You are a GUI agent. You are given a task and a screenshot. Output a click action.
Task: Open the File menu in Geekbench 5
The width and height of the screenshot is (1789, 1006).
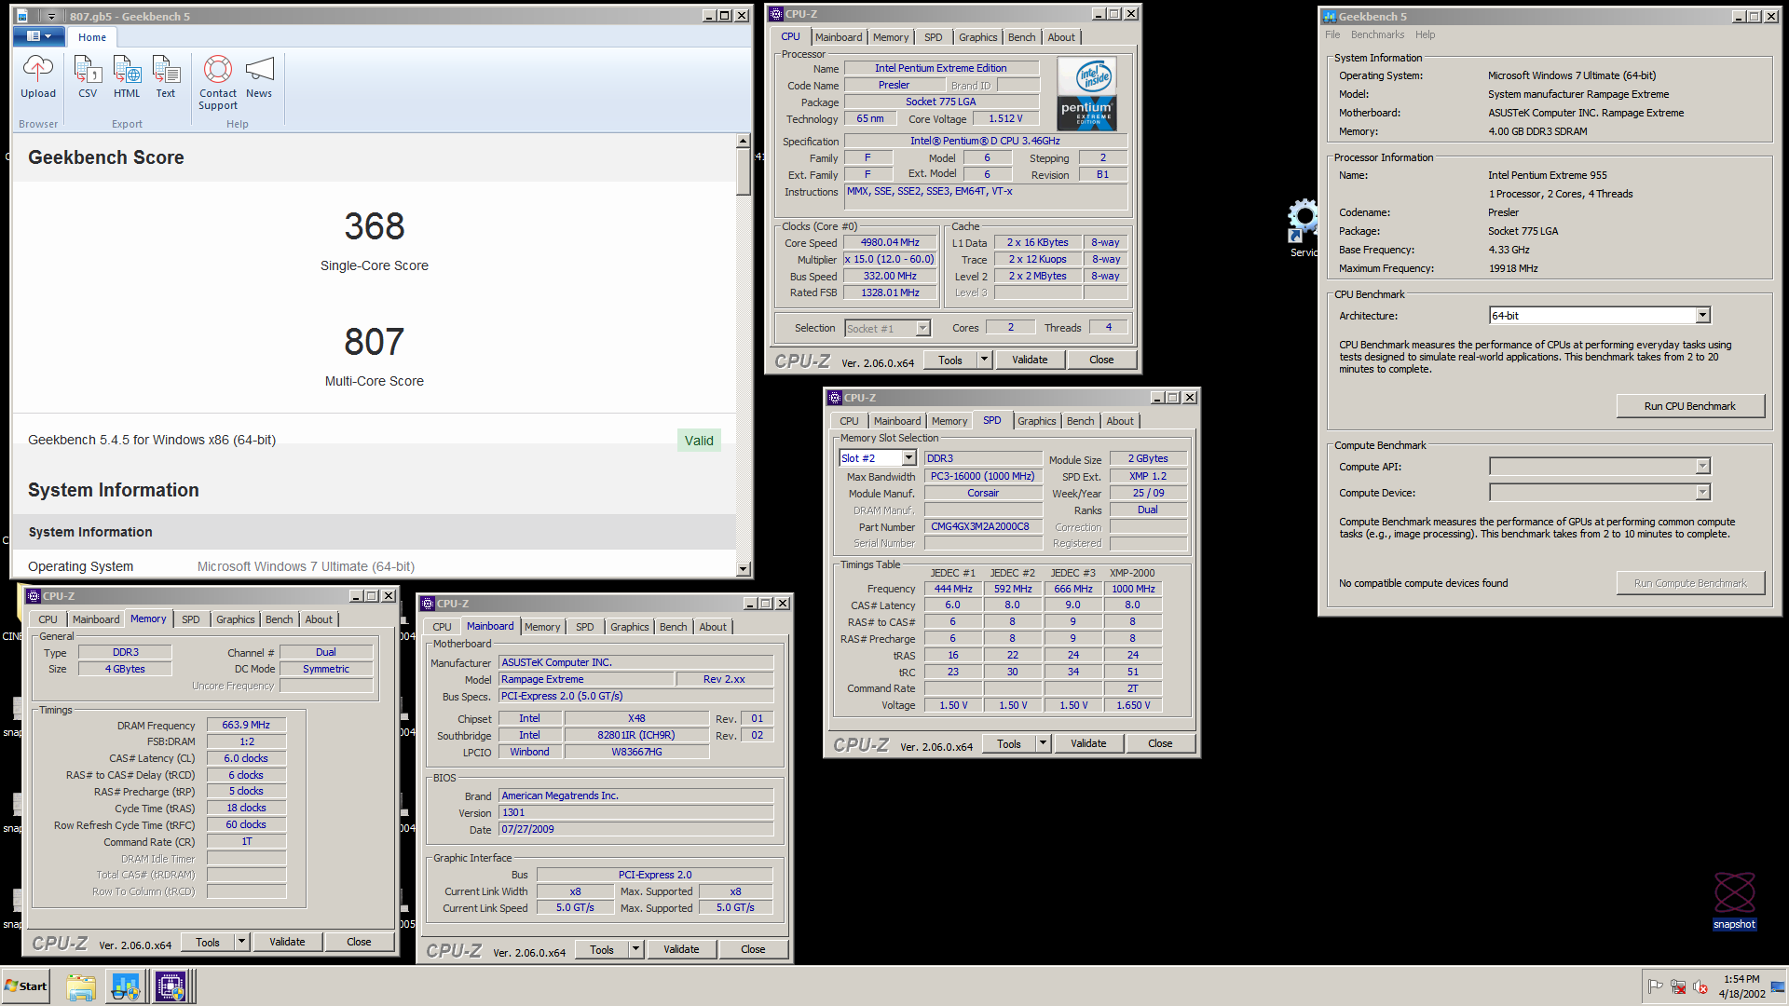1332,34
